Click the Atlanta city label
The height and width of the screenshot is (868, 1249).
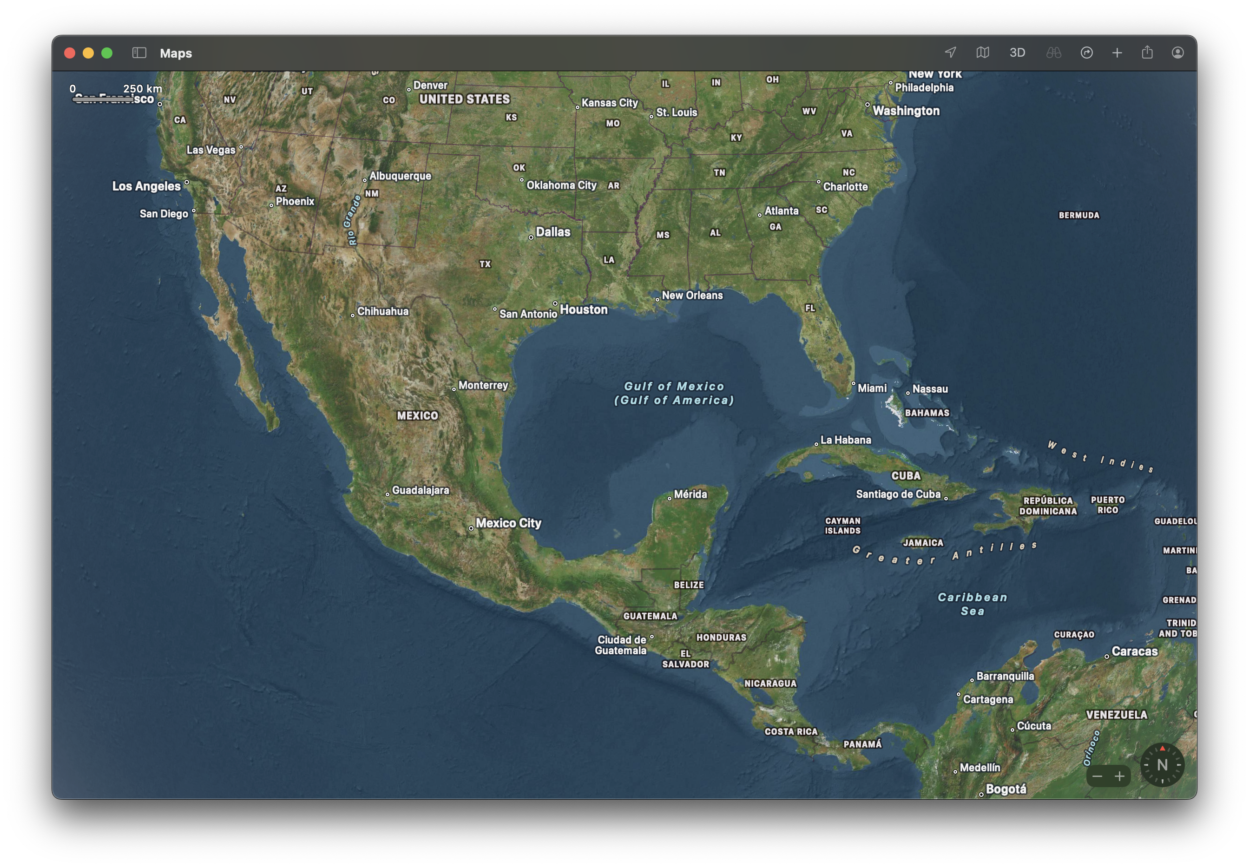pos(782,211)
